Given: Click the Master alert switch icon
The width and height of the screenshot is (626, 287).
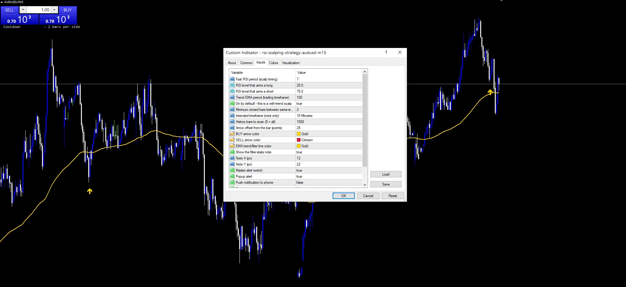Looking at the screenshot, I should 232,170.
